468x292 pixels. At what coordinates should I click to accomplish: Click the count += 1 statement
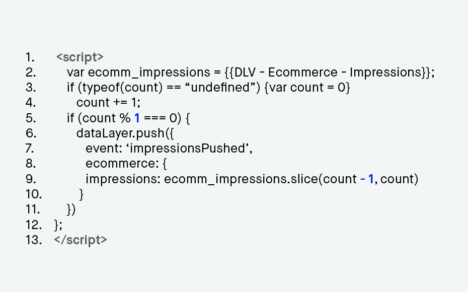coord(108,103)
